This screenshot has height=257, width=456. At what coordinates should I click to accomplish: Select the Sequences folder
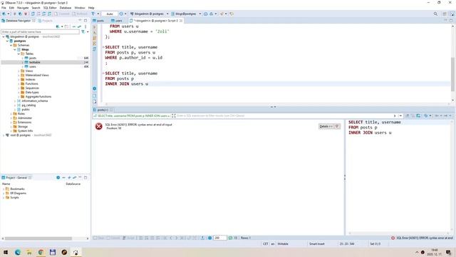(32, 88)
